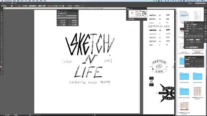Viewport: 207px width, 116px height.
Task: Open the 效果 menu
Action: 34,1
